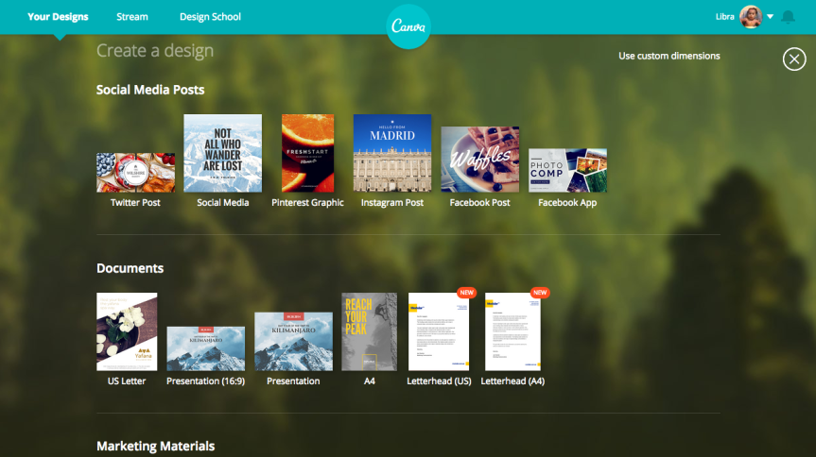Choose the Letterhead (US) thumbnail
This screenshot has width=816, height=457.
tap(439, 331)
